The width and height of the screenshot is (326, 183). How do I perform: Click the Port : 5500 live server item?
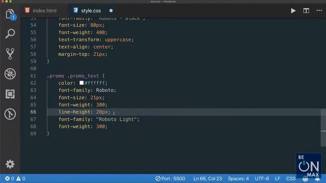pos(170,178)
